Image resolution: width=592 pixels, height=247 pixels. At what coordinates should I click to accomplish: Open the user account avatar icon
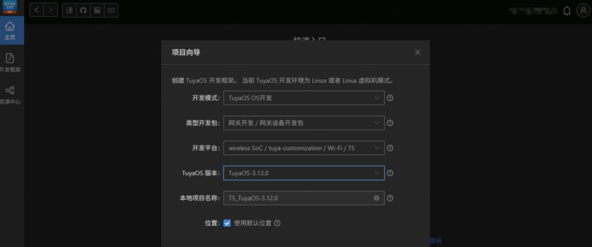click(x=583, y=10)
